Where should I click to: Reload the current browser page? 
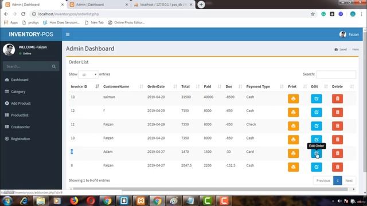pyautogui.click(x=23, y=14)
